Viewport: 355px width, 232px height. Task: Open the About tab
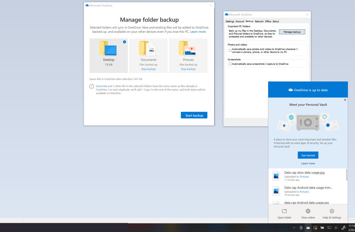tap(276, 21)
